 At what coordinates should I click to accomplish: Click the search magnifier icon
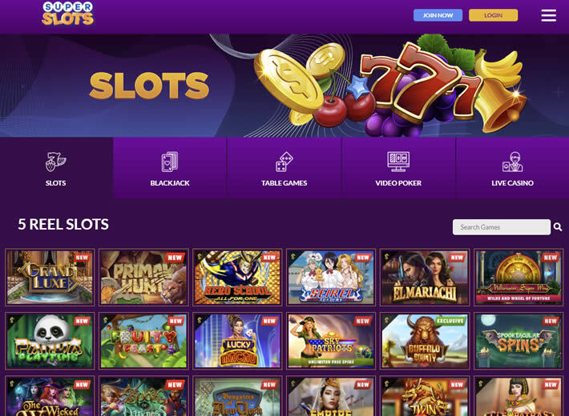click(x=558, y=227)
